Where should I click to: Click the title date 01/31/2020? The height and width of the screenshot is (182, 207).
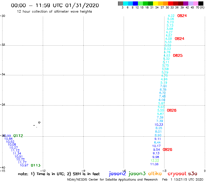pos(82,5)
